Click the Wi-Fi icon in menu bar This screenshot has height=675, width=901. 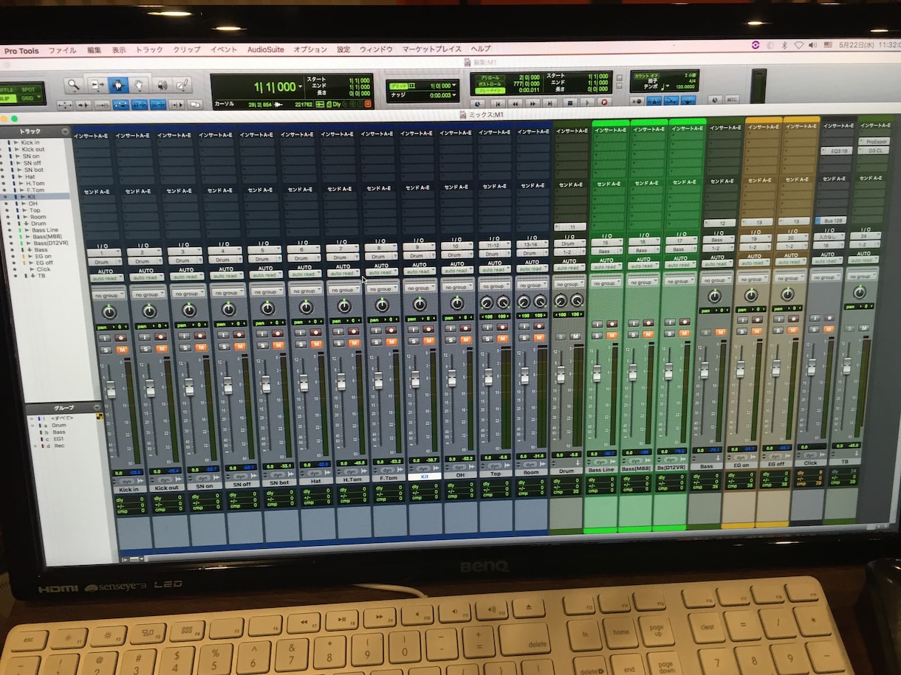tap(798, 45)
